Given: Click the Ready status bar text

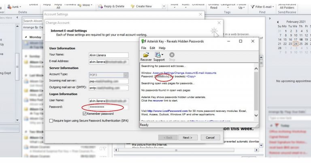Looking at the screenshot, I should (144, 125).
